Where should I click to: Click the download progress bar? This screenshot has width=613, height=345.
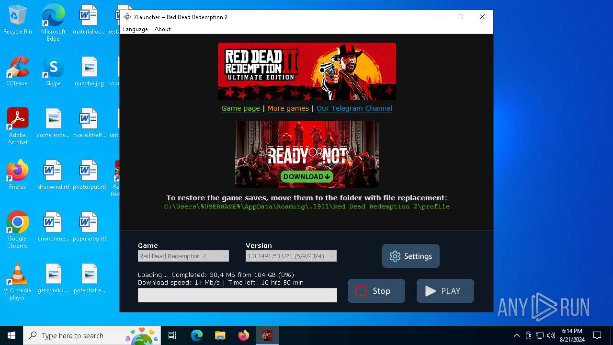pos(238,295)
